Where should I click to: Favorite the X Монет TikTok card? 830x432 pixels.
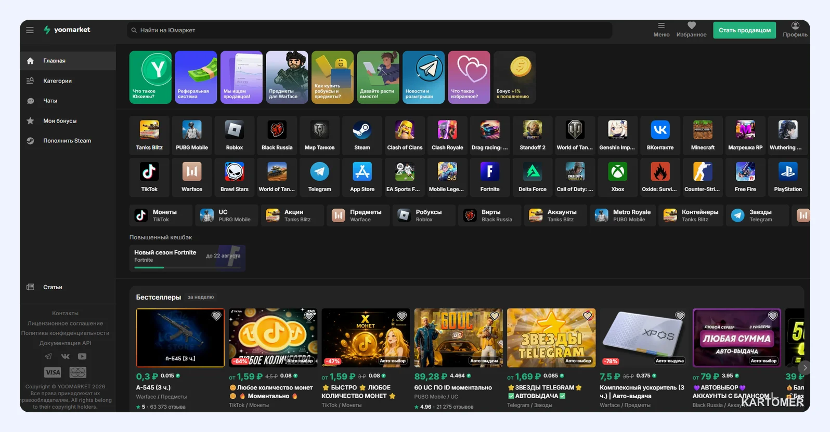tap(402, 316)
